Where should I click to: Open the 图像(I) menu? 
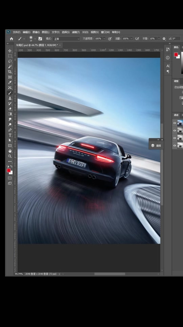36,32
